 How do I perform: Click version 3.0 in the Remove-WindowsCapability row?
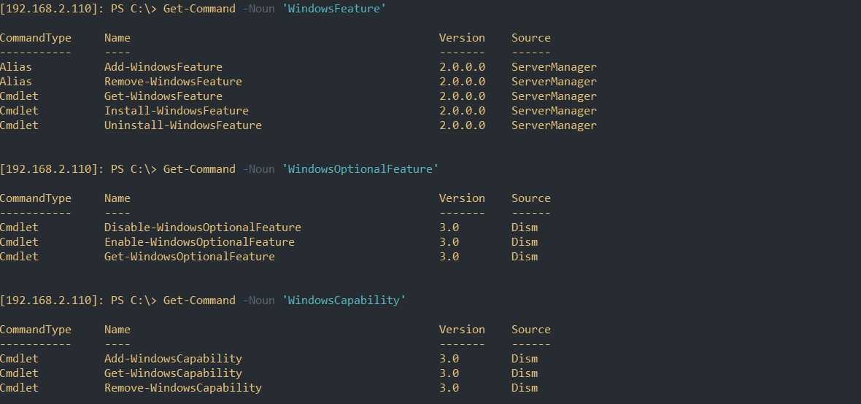(x=449, y=388)
